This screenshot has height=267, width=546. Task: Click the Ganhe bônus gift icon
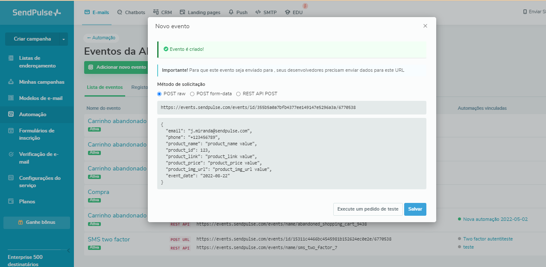pos(20,222)
